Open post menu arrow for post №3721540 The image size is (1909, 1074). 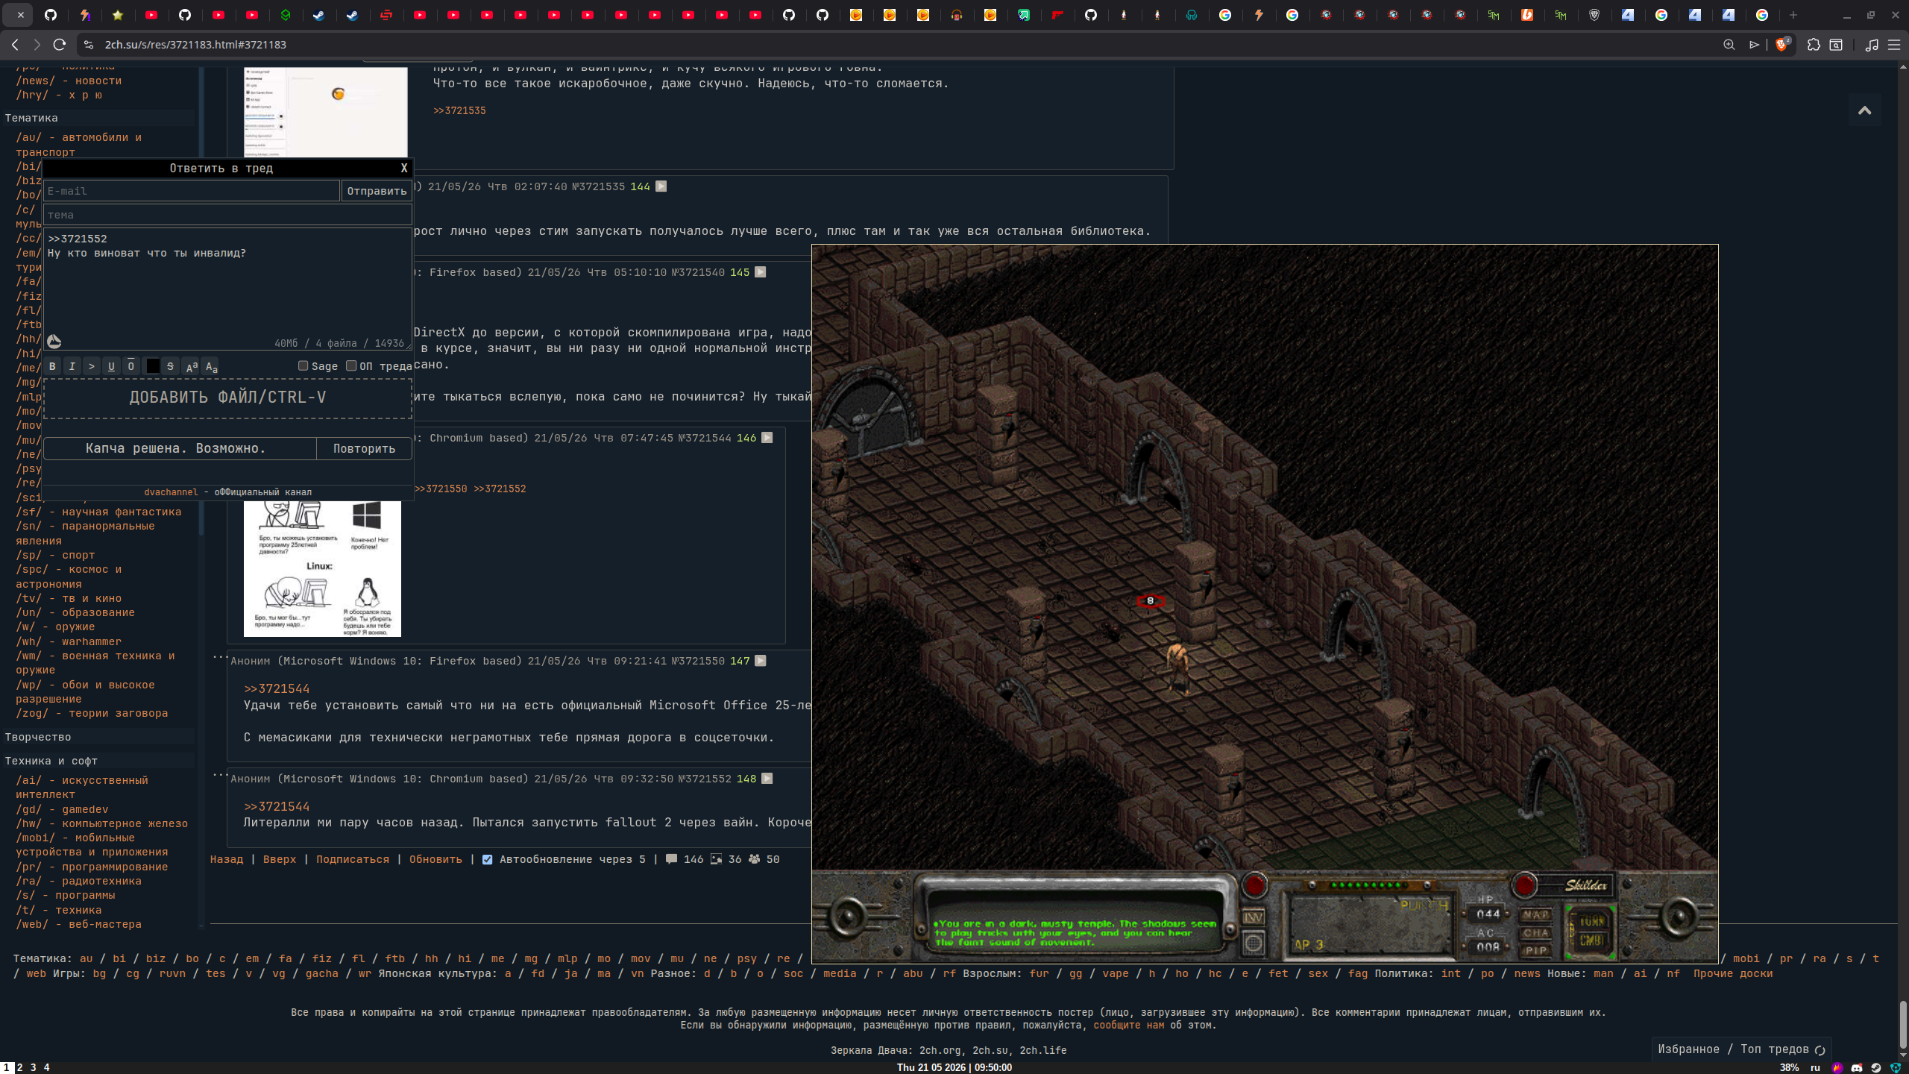pyautogui.click(x=760, y=272)
